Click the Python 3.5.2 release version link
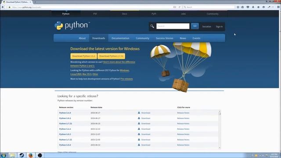 click(65, 118)
